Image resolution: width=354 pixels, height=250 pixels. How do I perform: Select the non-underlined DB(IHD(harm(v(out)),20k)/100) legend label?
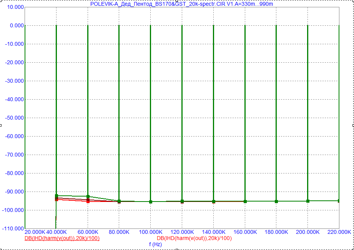pyautogui.click(x=194, y=238)
